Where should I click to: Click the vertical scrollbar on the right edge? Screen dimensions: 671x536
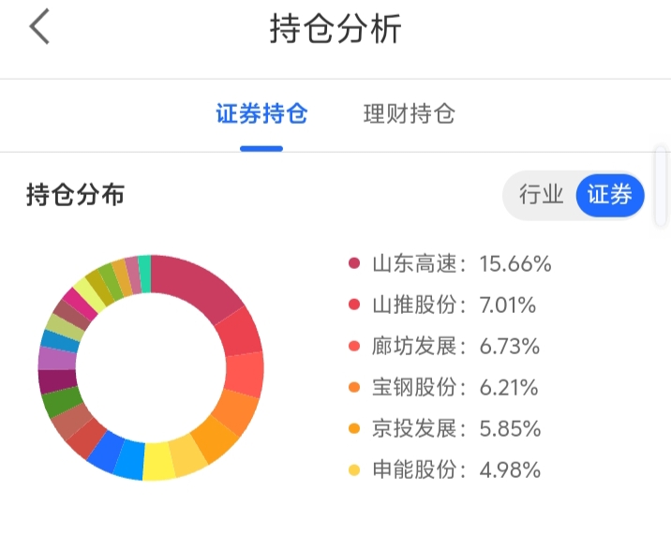coord(661,186)
